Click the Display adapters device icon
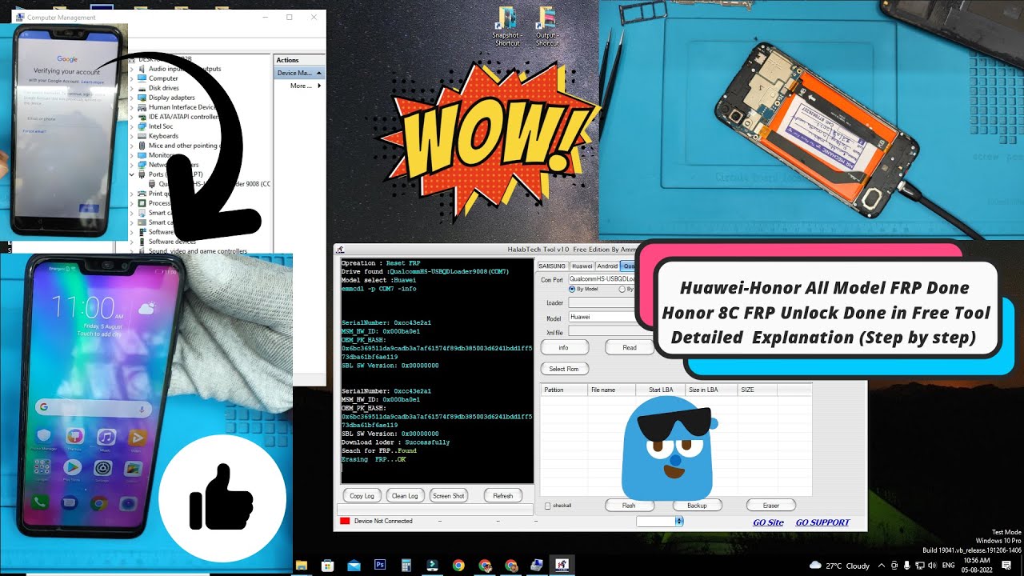The width and height of the screenshot is (1024, 576). click(x=142, y=98)
